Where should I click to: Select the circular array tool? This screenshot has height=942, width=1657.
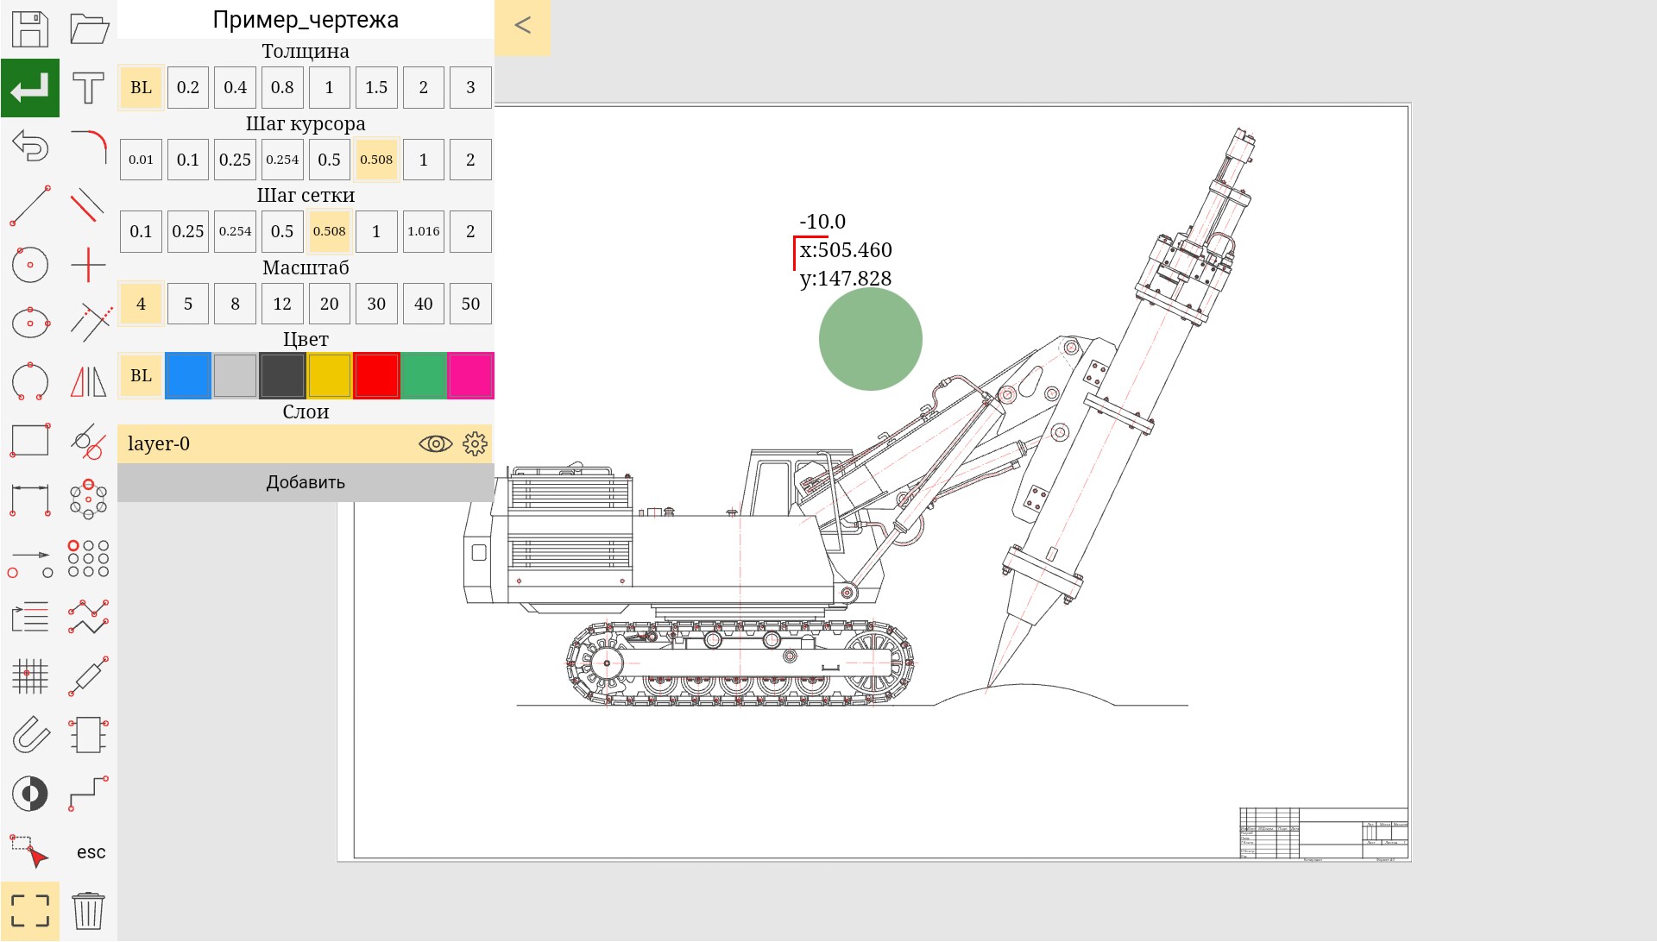coord(88,499)
